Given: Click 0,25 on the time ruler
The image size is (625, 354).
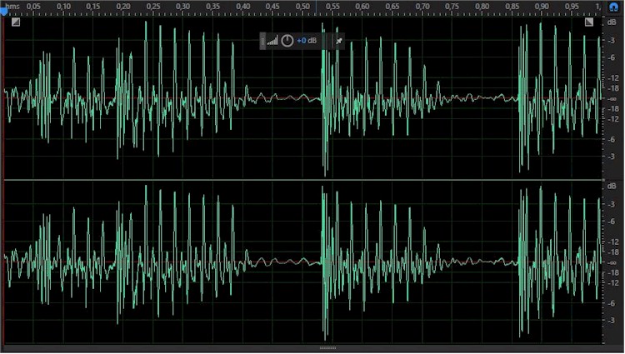Looking at the screenshot, I should point(153,7).
